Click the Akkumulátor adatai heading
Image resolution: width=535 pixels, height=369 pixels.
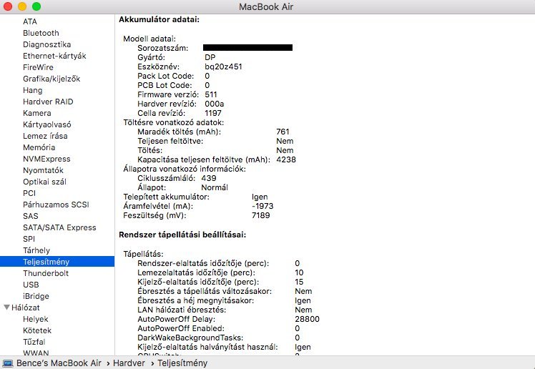[159, 20]
